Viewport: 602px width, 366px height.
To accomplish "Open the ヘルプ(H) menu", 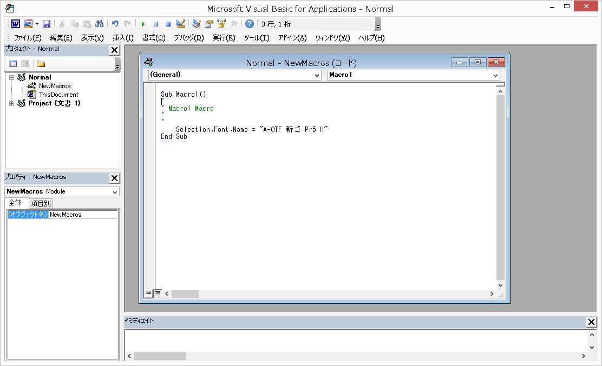I will (371, 37).
